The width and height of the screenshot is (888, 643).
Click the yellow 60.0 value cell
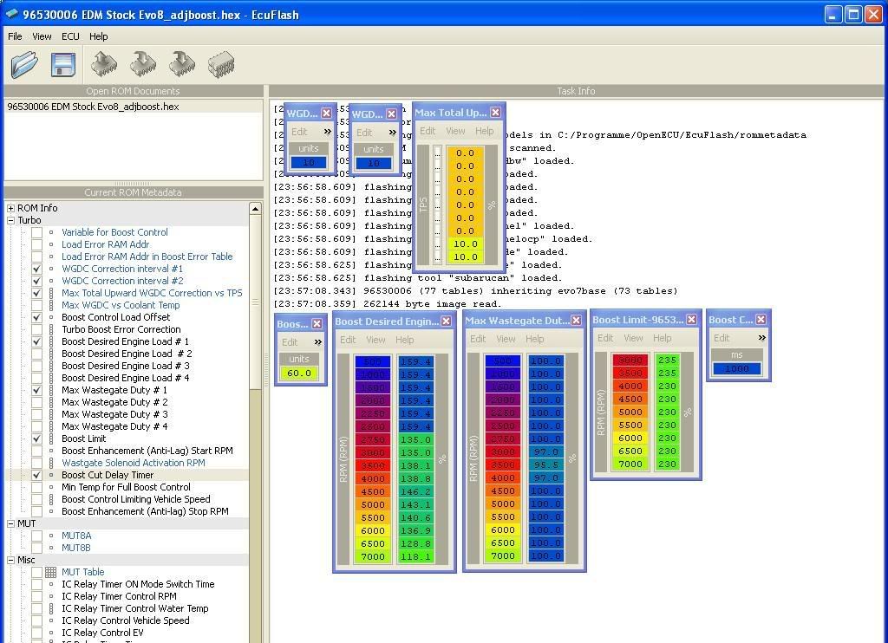(x=299, y=373)
